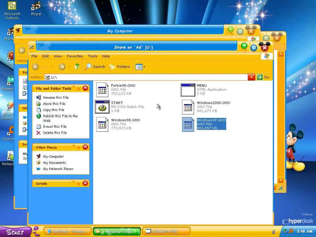Click Move this file

point(54,104)
